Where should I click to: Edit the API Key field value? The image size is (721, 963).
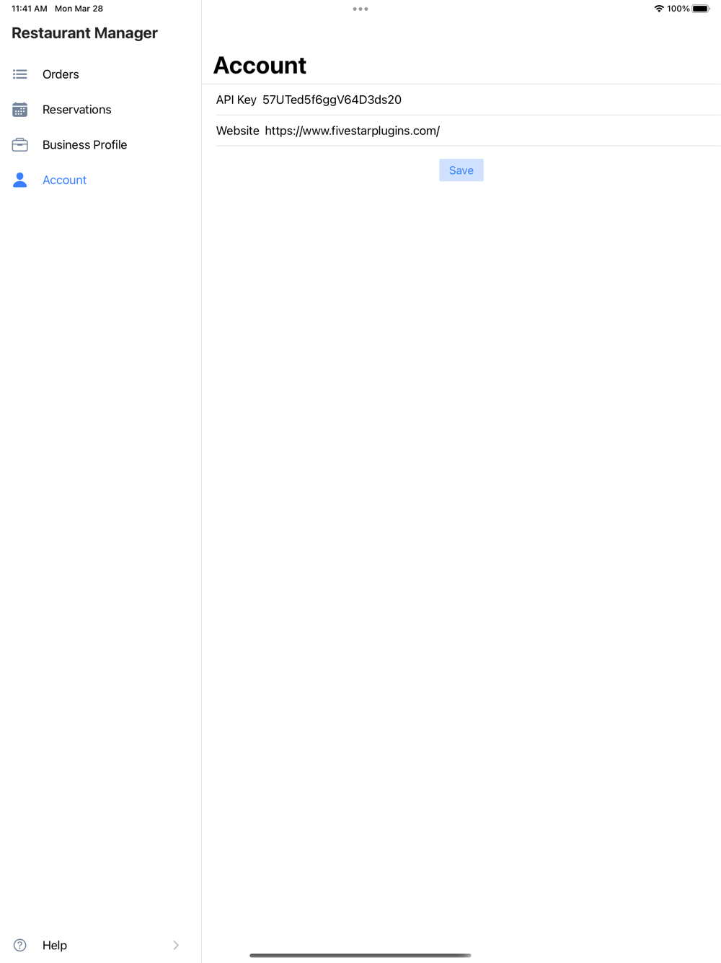332,100
